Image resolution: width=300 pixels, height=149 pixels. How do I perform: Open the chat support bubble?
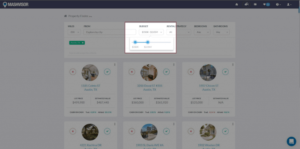pyautogui.click(x=291, y=141)
